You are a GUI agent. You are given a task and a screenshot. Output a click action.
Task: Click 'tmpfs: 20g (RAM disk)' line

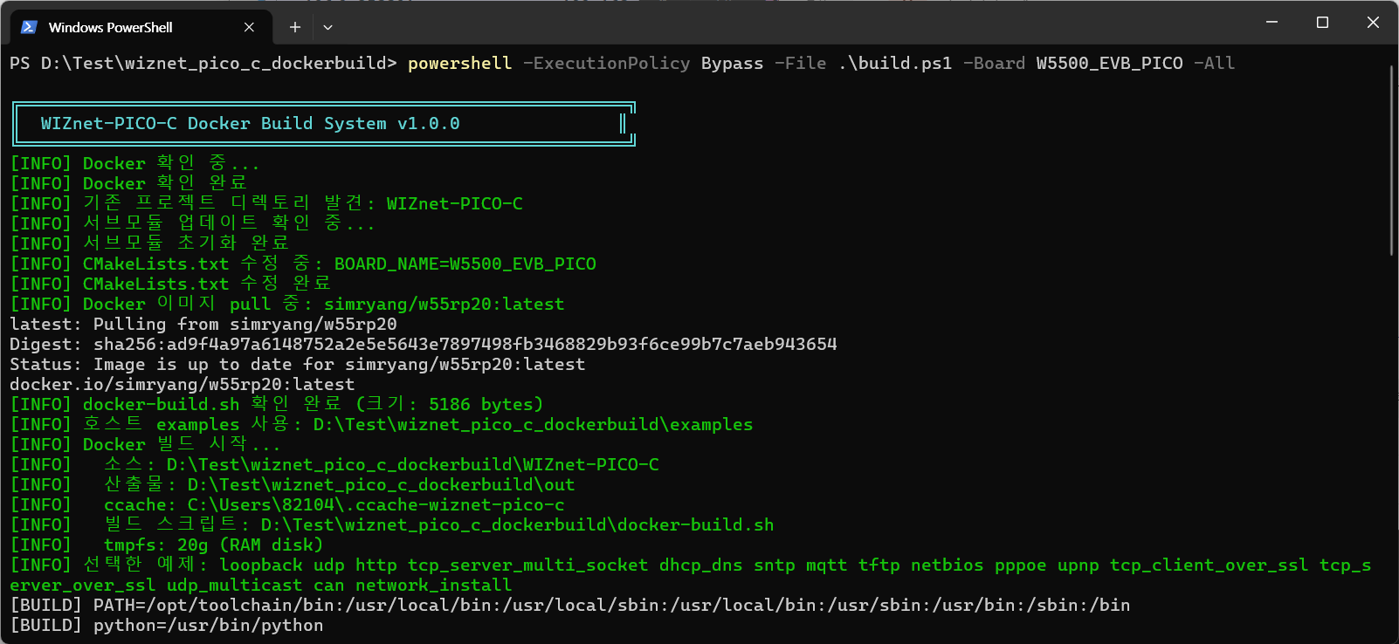pyautogui.click(x=213, y=545)
